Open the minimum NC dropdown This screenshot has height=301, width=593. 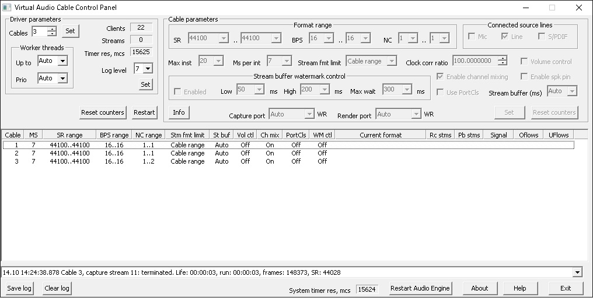(x=413, y=38)
